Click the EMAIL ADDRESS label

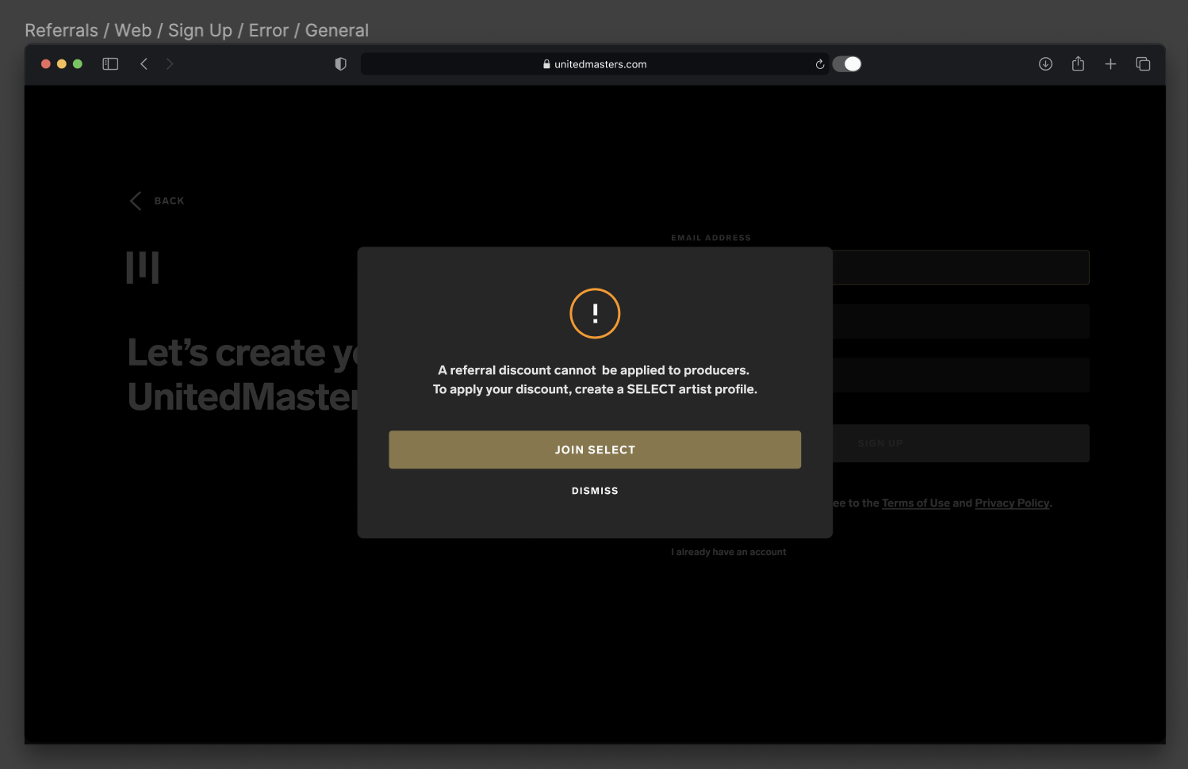(x=711, y=238)
